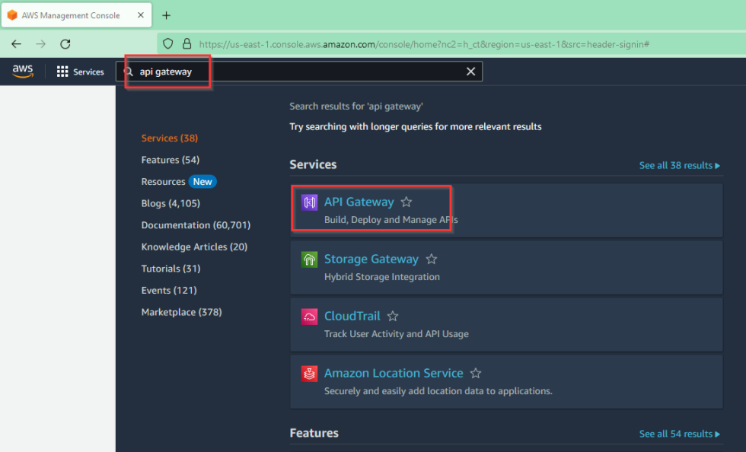The width and height of the screenshot is (746, 452).
Task: Reload the page in the browser
Action: point(65,44)
